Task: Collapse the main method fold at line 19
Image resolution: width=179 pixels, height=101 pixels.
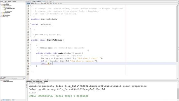Action: point(30,52)
